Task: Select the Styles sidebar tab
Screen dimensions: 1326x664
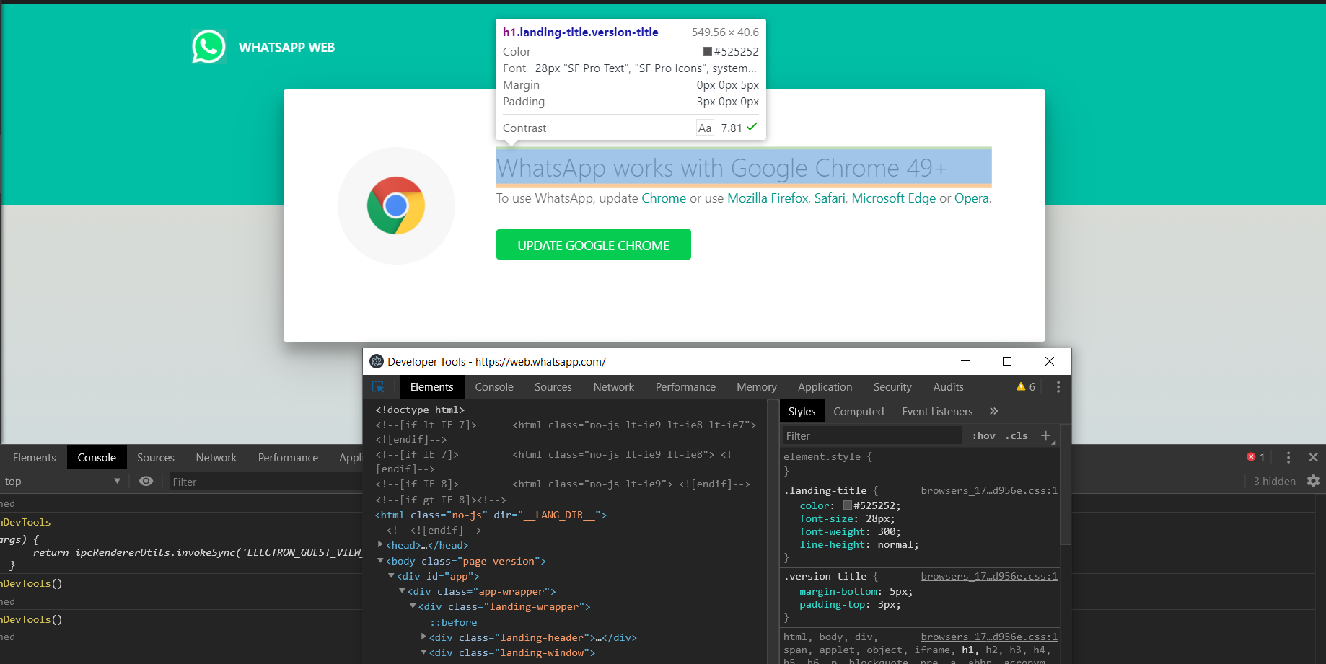Action: 802,412
